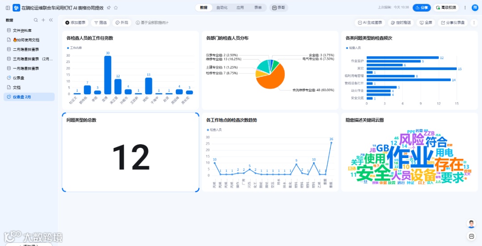Viewport: 482px width, 246px height.
Task: Switch to the 数据 tab
Action: click(204, 8)
